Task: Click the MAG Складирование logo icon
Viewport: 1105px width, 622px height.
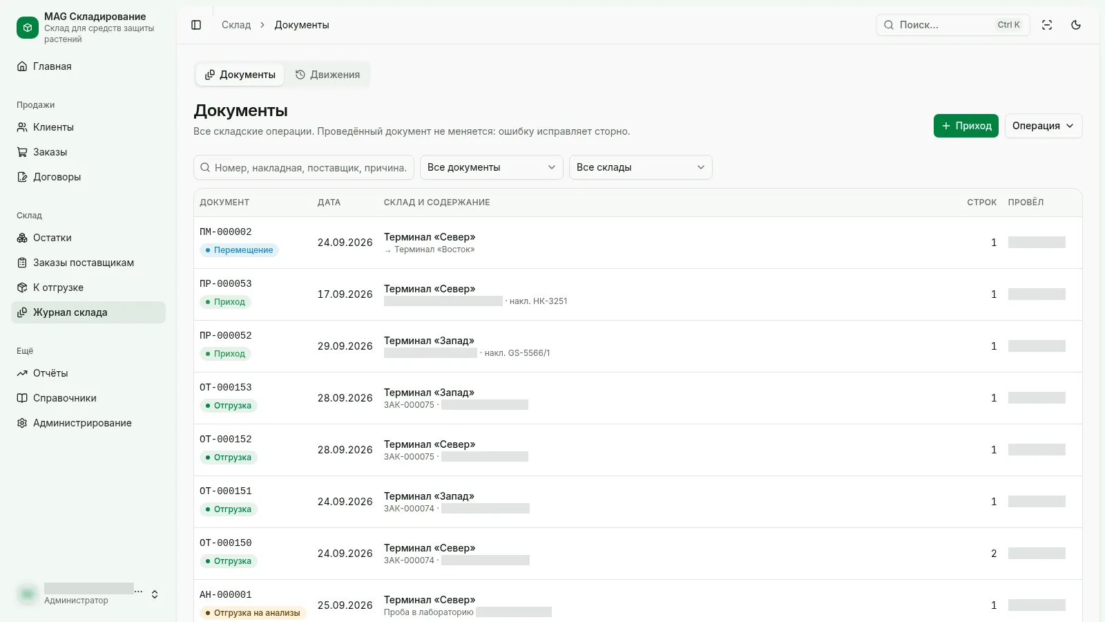Action: pos(28,28)
